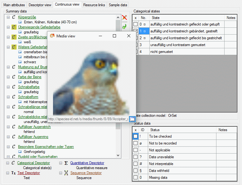This screenshot has height=185, width=242.
Task: Open the Schnabelfarbe descriptor link
Action: tap(29, 87)
